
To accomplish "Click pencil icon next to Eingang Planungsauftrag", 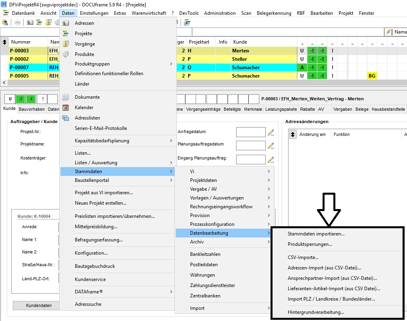I will [x=271, y=160].
